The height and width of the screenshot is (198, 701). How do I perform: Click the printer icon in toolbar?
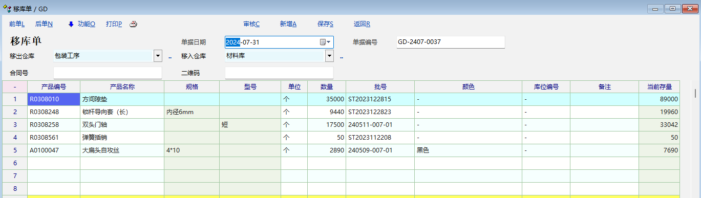(133, 24)
